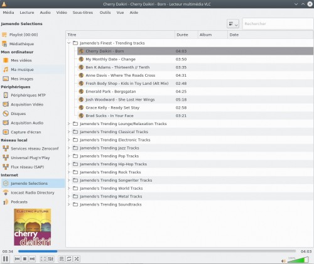This screenshot has width=314, height=264.
Task: Expand Jamendo's Trending Electronic Tracks
Action: (x=68, y=140)
